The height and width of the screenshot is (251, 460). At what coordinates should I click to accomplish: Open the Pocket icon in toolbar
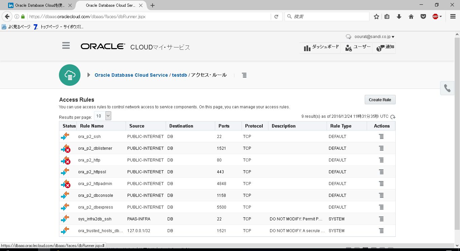tap(423, 16)
